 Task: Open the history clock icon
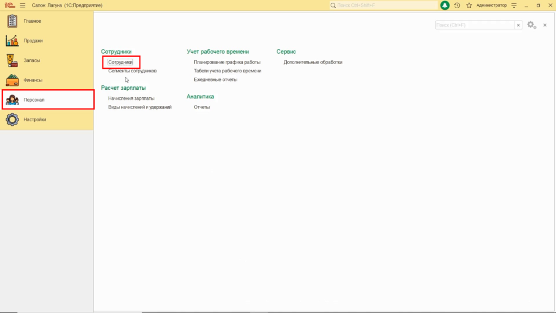[x=457, y=5]
